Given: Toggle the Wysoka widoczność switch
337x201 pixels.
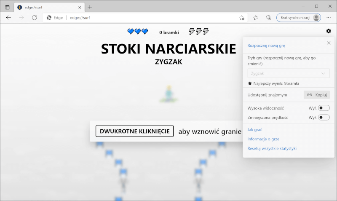Looking at the screenshot, I should [324, 108].
